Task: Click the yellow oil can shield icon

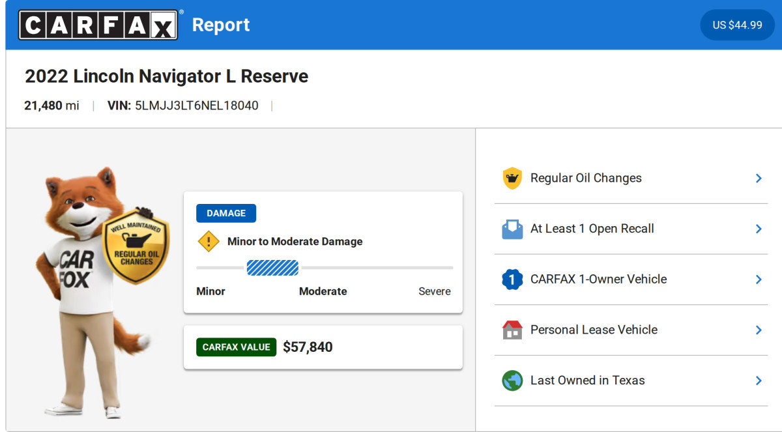Action: point(512,179)
